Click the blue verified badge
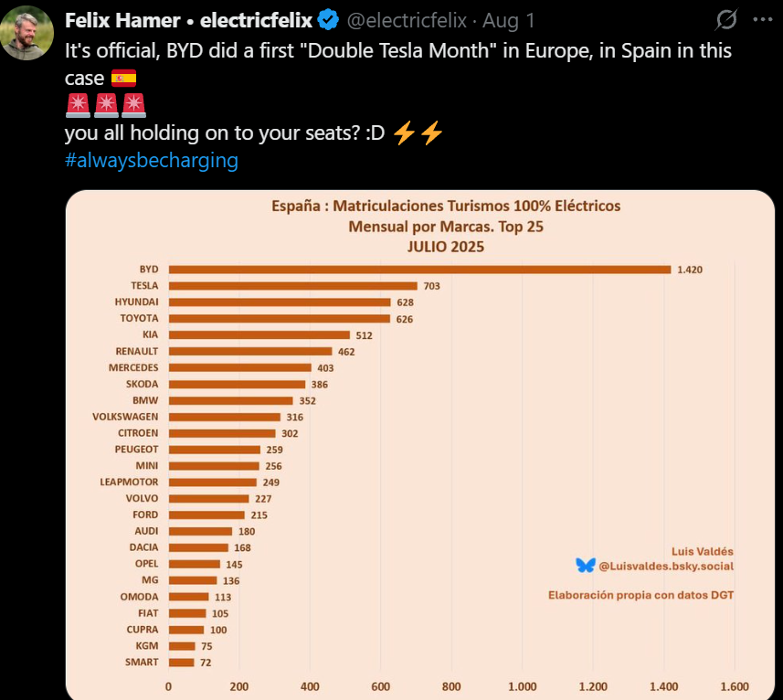The image size is (783, 700). tap(328, 20)
